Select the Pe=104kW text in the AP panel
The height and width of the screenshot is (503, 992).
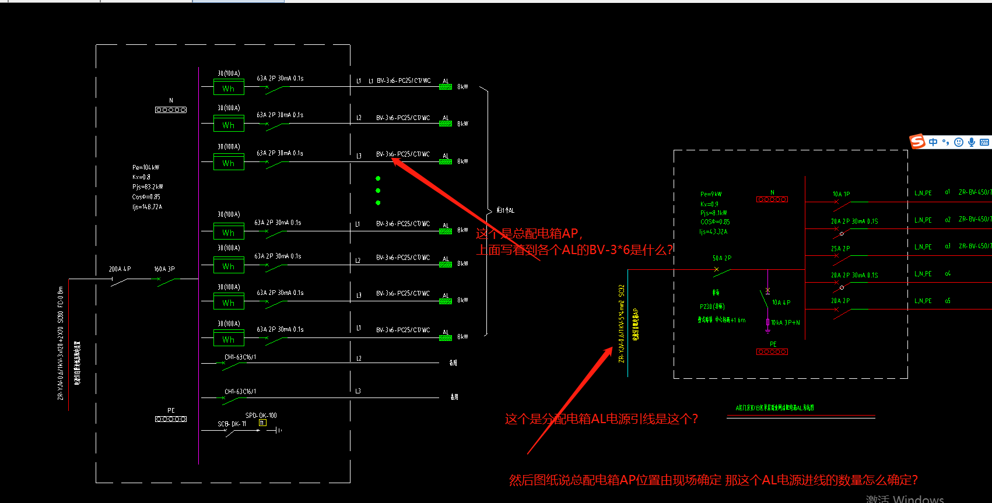tap(146, 167)
